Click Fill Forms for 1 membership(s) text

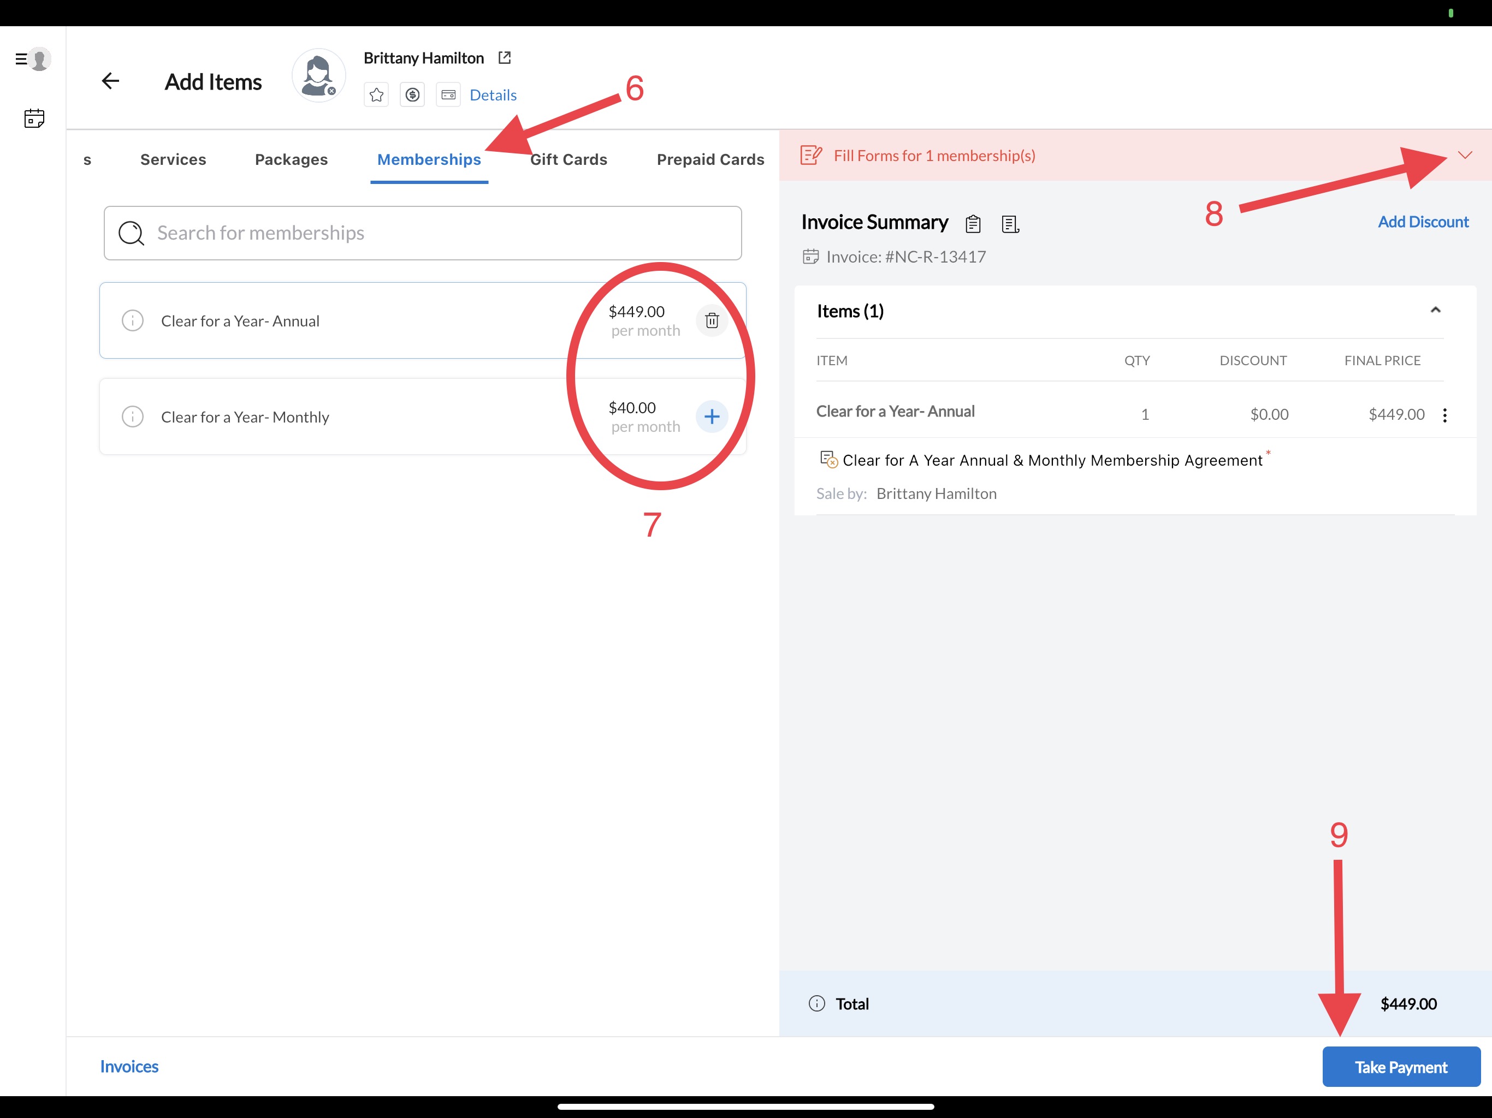(x=934, y=156)
